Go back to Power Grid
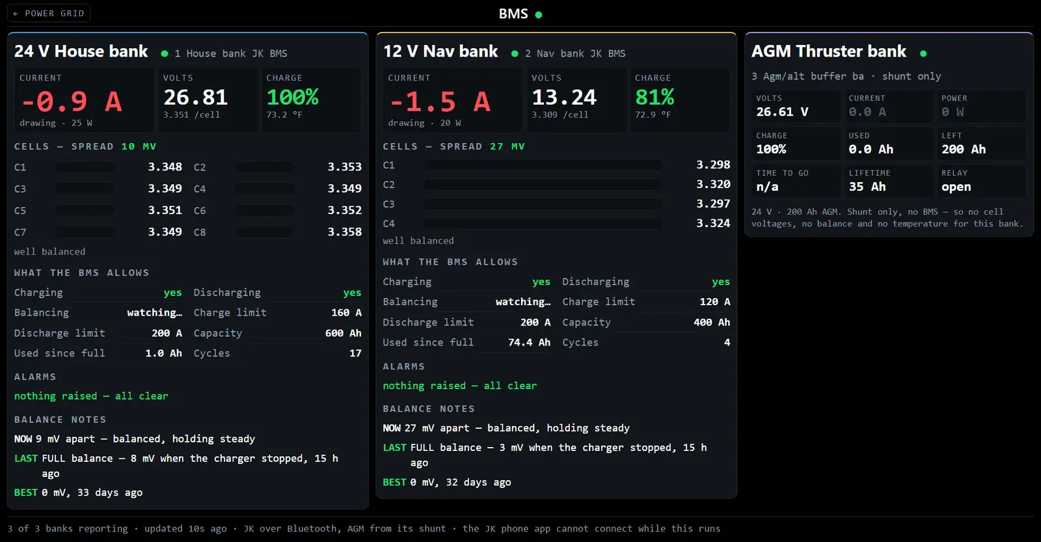1041x542 pixels. pos(49,13)
